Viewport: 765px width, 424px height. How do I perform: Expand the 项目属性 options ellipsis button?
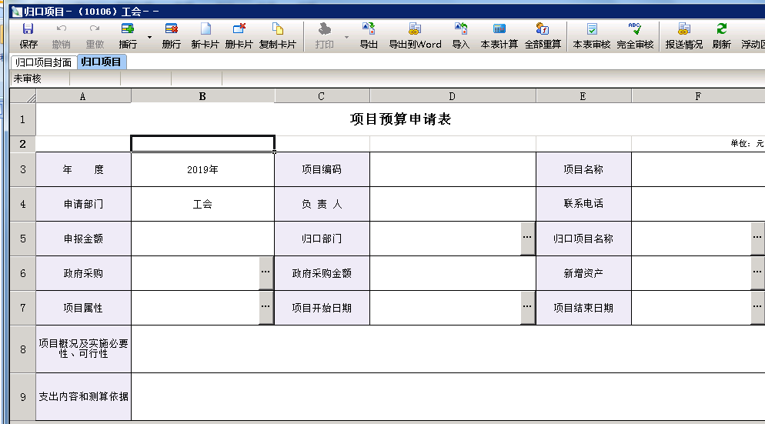click(x=266, y=308)
